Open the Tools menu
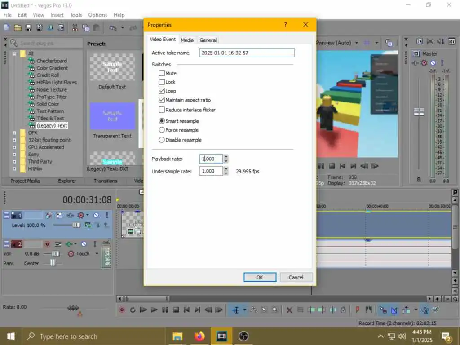Viewport: 460px width, 345px height. pyautogui.click(x=76, y=15)
